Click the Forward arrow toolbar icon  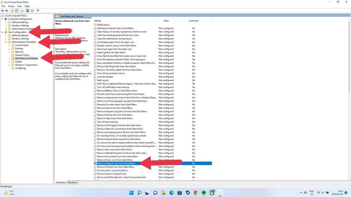click(x=7, y=11)
